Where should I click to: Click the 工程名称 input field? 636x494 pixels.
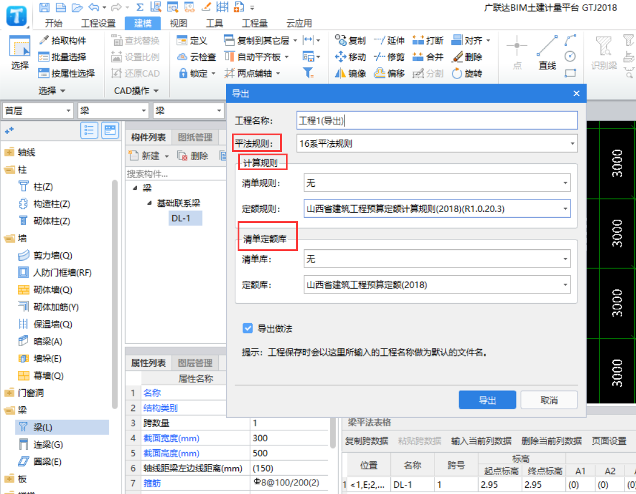tap(437, 120)
